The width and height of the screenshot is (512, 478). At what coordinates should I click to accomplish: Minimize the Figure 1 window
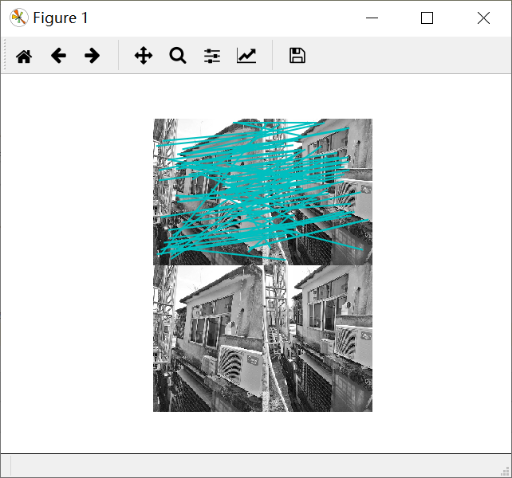pyautogui.click(x=372, y=18)
